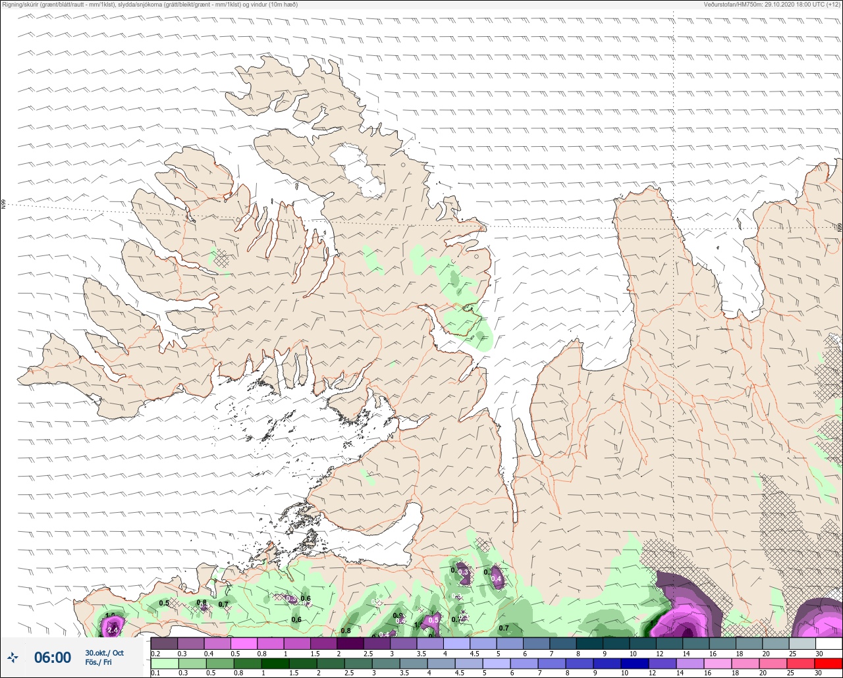Click the 'Fös./ Fri' weekday text
This screenshot has width=843, height=678.
98,662
